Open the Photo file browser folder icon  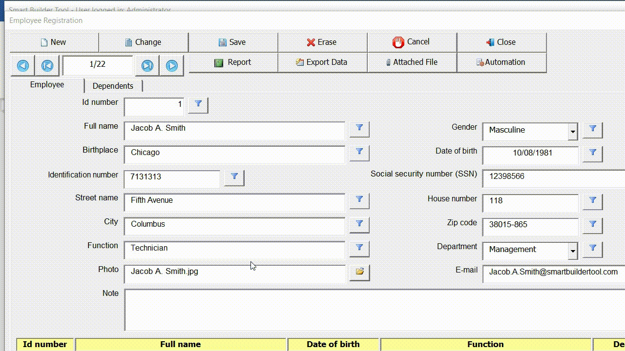coord(359,273)
